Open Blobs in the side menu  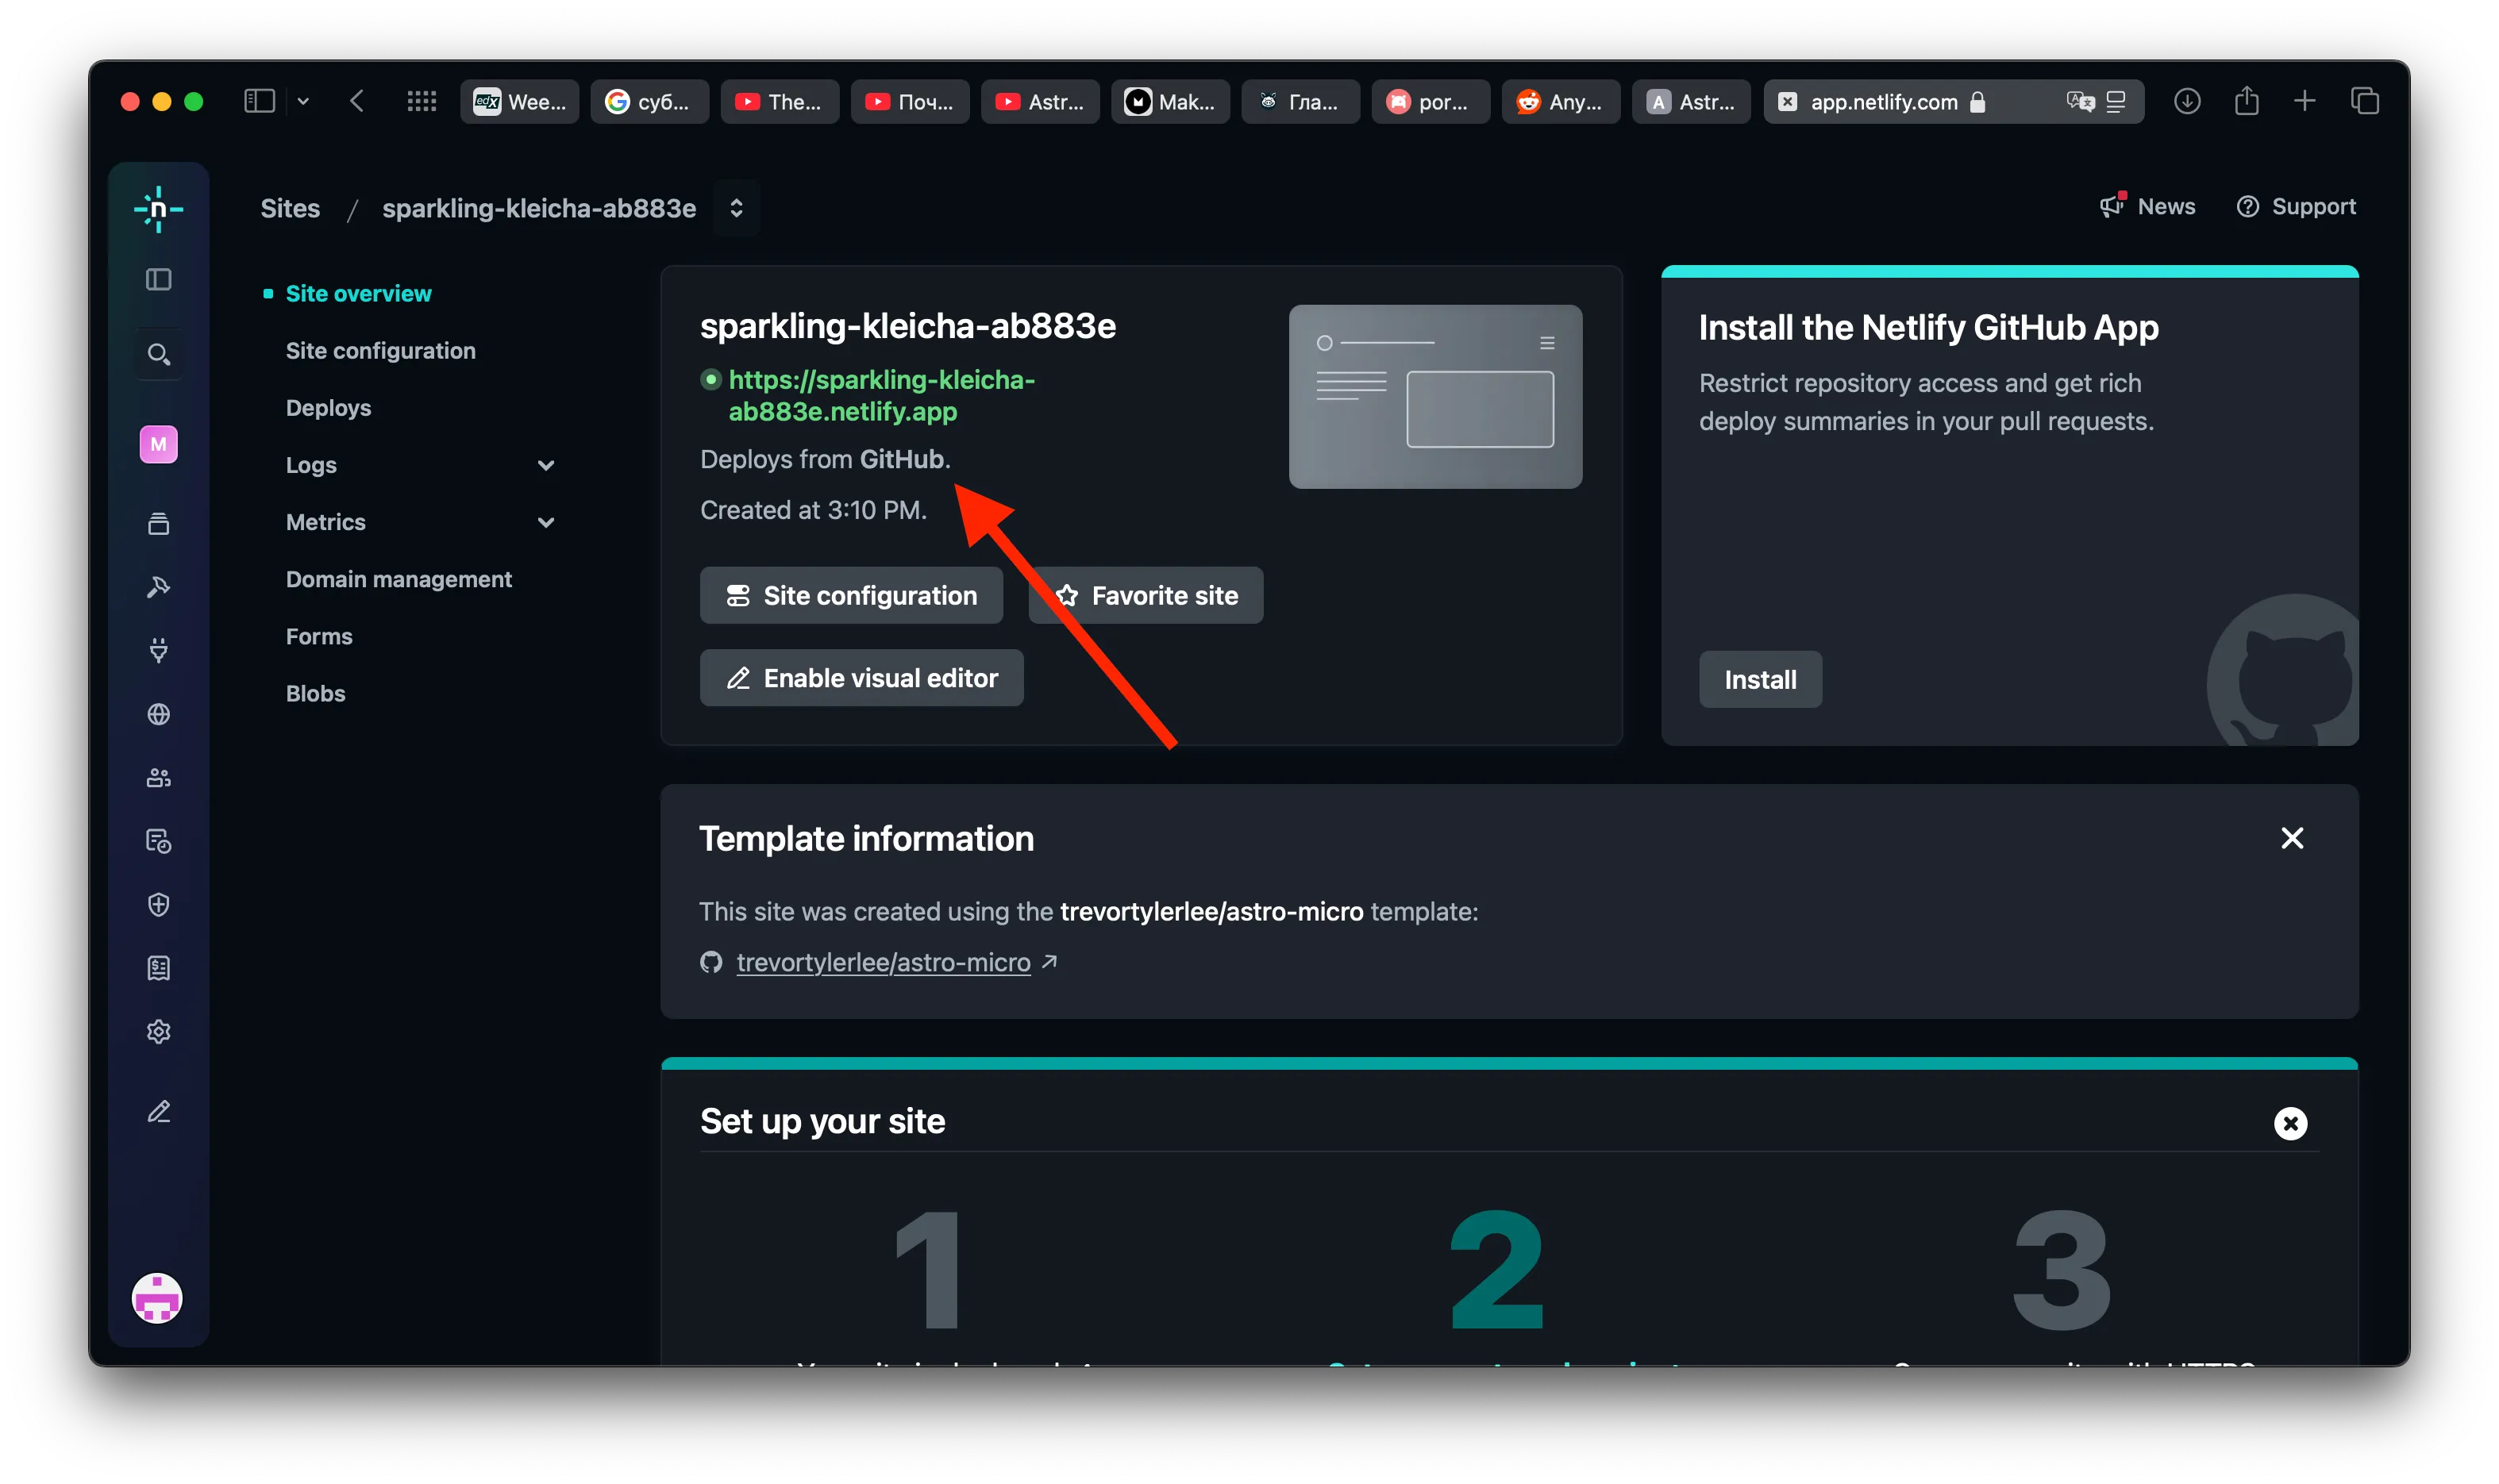pyautogui.click(x=315, y=693)
